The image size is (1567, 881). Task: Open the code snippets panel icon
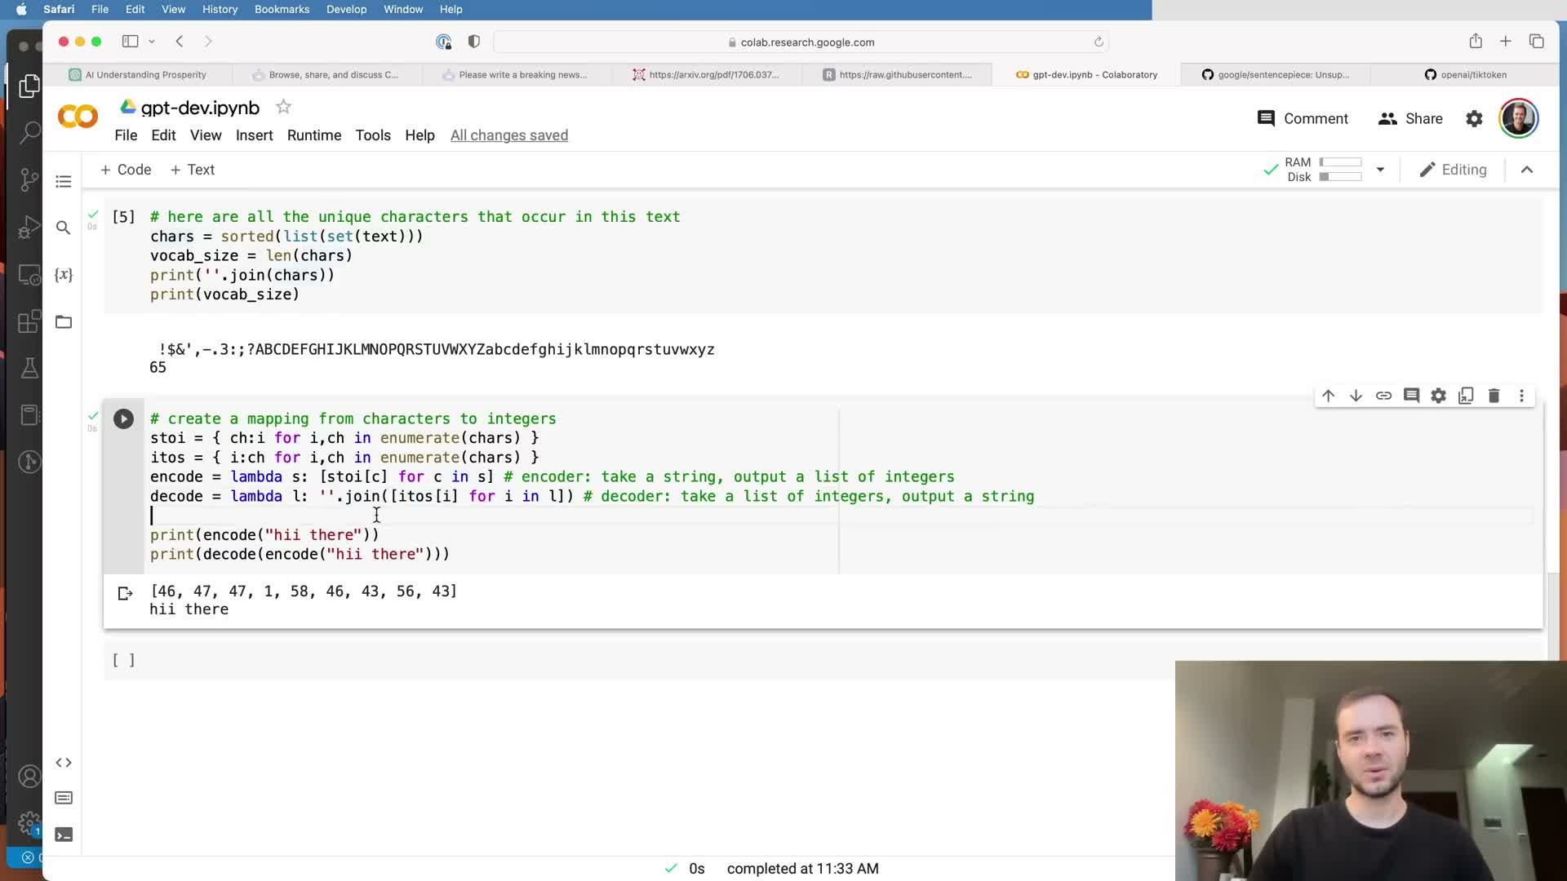(64, 763)
